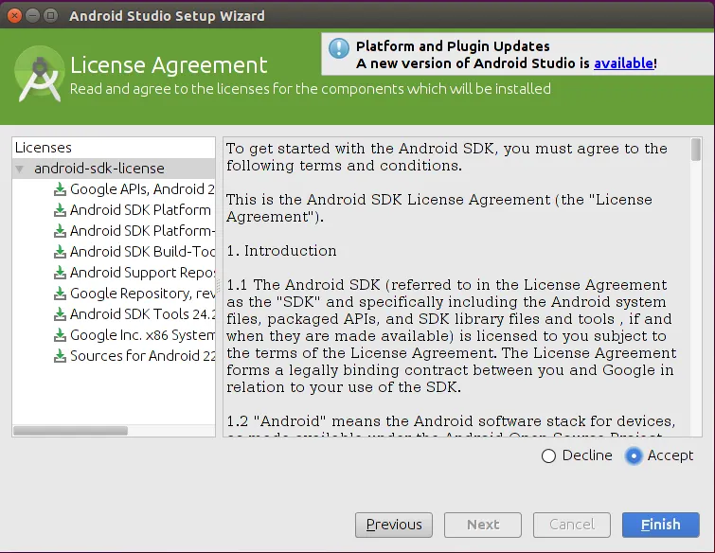This screenshot has height=553, width=715.
Task: Click the download icon beside Google Repository
Action: pyautogui.click(x=62, y=294)
